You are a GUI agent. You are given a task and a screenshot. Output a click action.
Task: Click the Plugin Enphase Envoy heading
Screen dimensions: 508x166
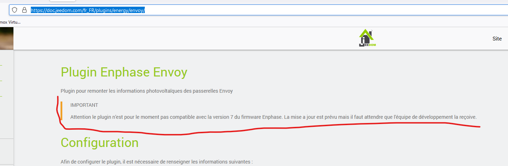point(124,72)
